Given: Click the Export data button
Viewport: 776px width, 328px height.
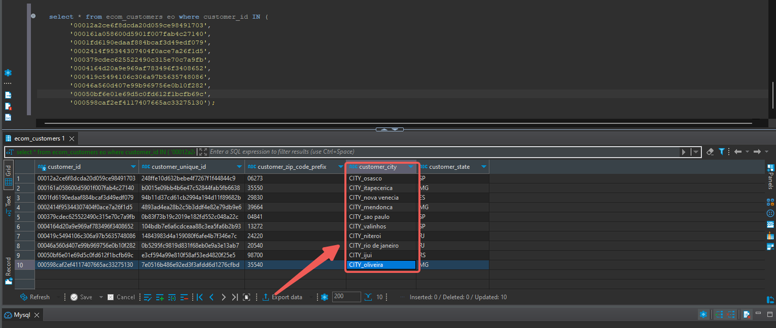Looking at the screenshot, I should click(x=283, y=297).
